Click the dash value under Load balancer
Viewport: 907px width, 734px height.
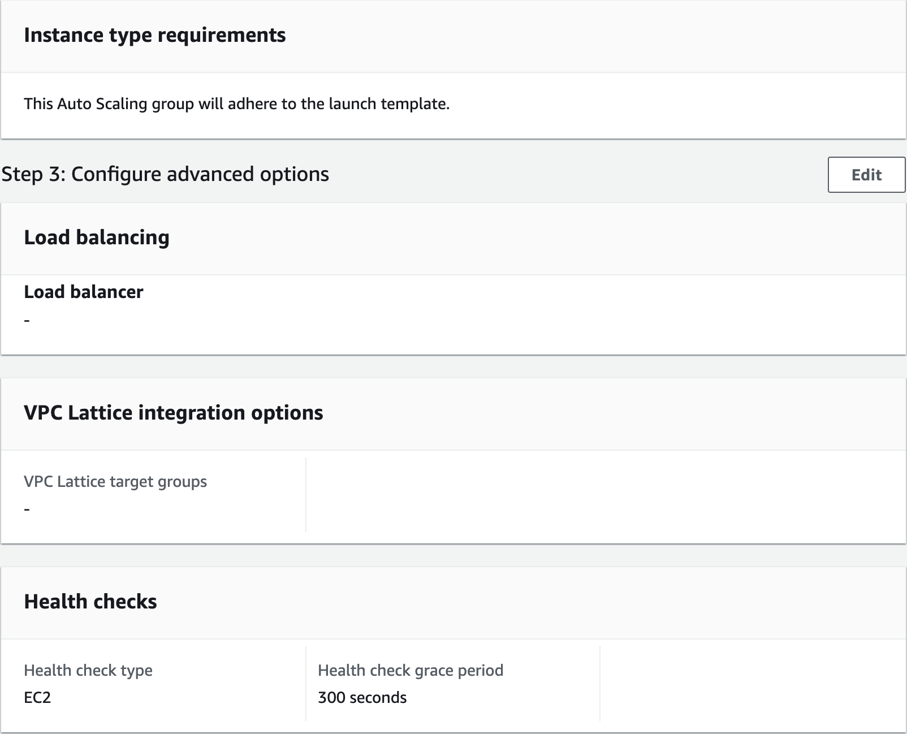click(x=27, y=320)
